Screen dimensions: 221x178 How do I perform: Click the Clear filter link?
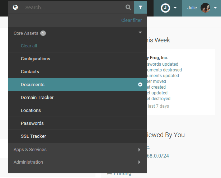(x=131, y=20)
